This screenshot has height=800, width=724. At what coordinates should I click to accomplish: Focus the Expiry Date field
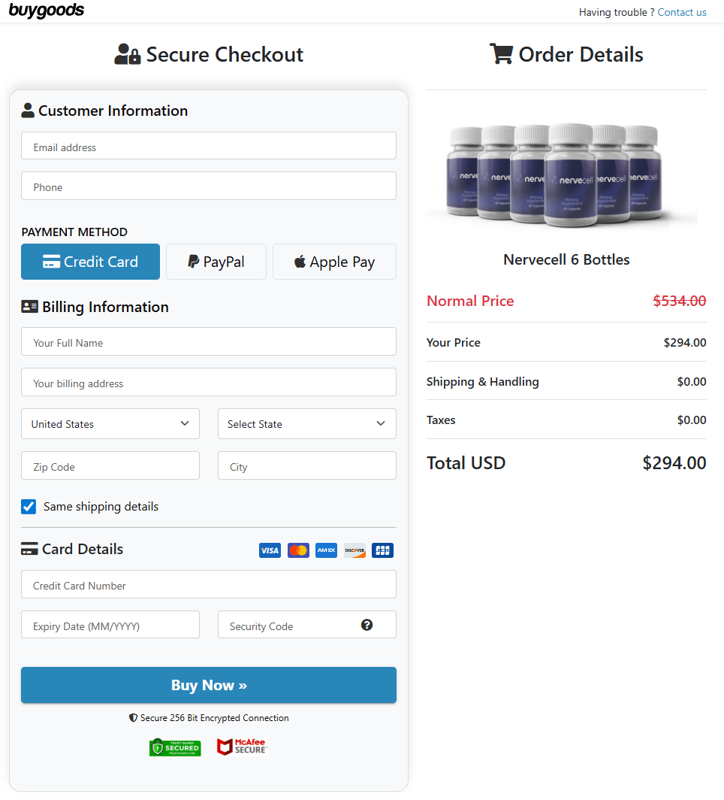point(110,625)
